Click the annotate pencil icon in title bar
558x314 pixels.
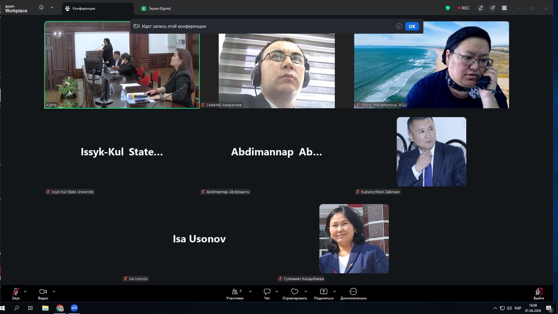click(481, 8)
